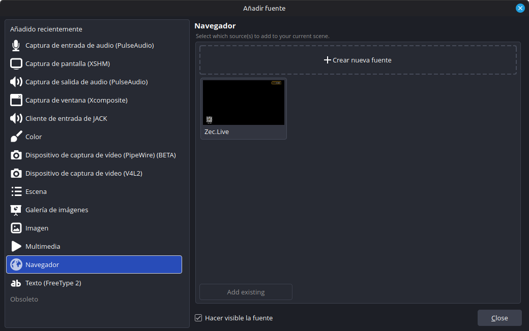Click the Close button

pos(499,318)
